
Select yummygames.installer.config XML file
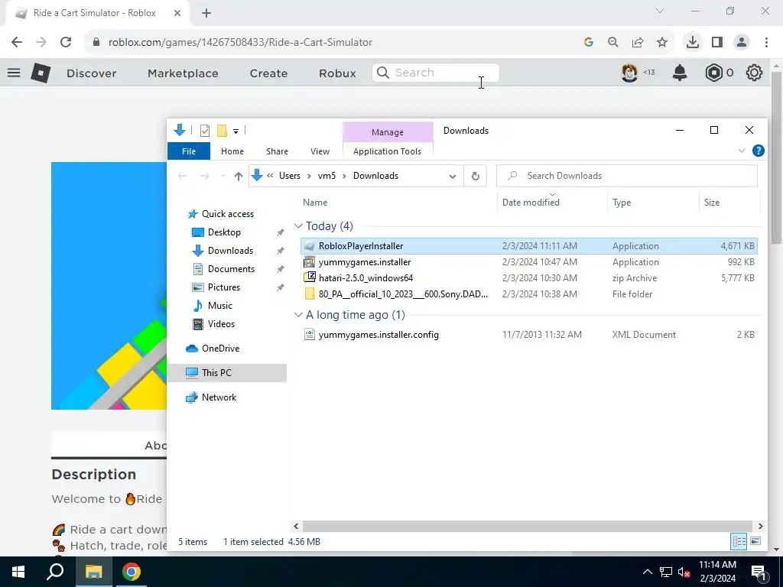tap(379, 335)
